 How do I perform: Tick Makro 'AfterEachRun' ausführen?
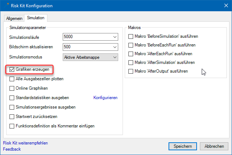131,54
